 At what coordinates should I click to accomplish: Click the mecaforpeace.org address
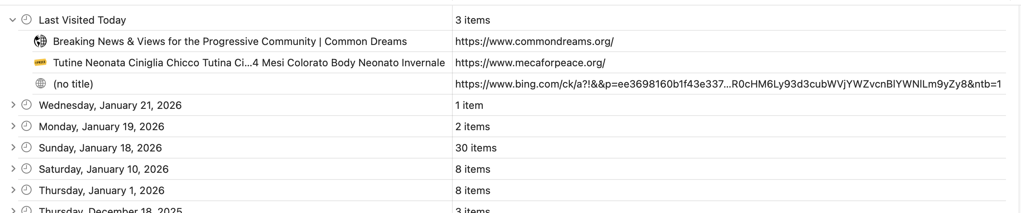point(530,63)
